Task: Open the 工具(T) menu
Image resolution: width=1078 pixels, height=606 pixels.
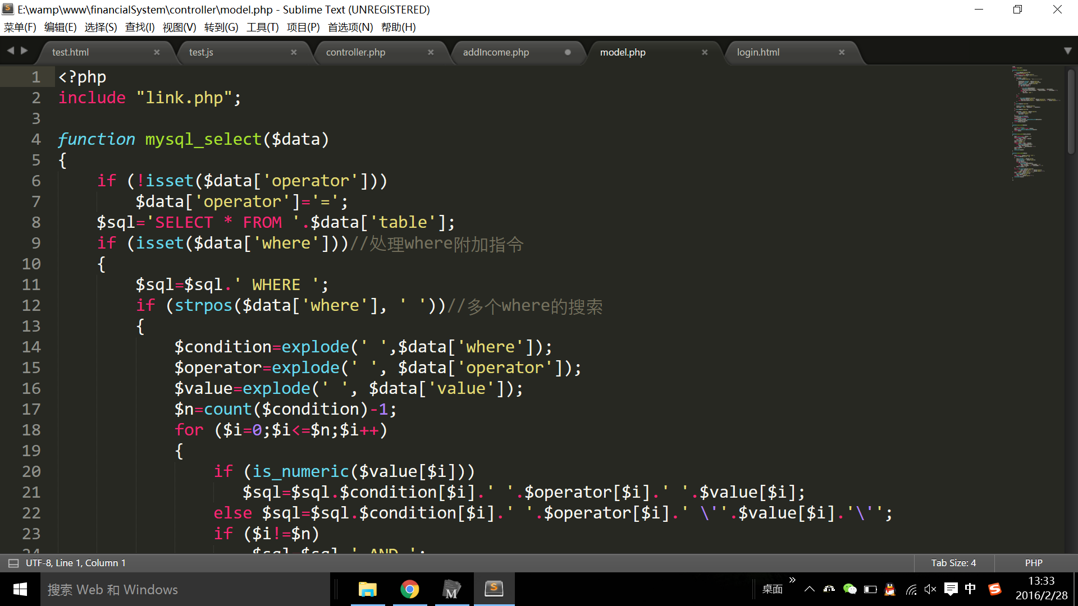Action: (262, 27)
